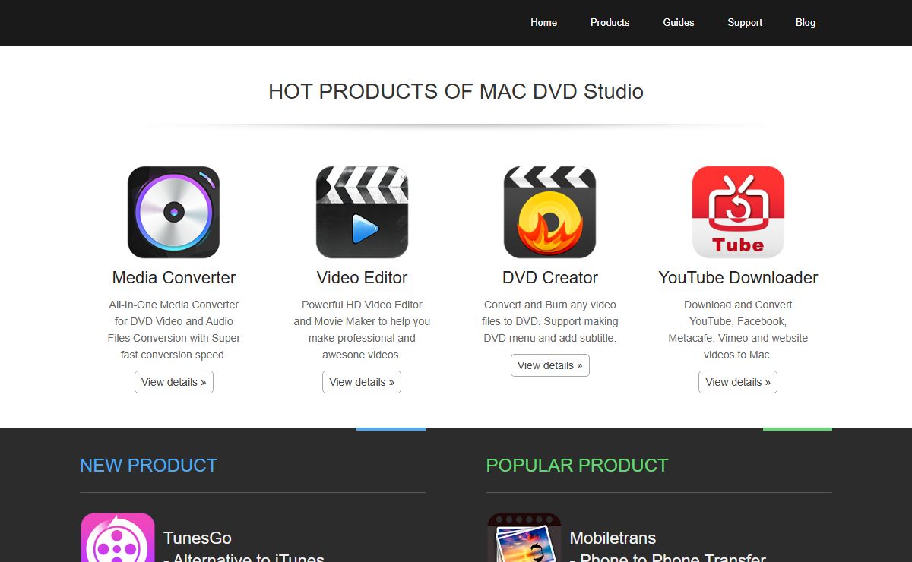Open the Products menu item
This screenshot has height=562, width=912.
610,22
